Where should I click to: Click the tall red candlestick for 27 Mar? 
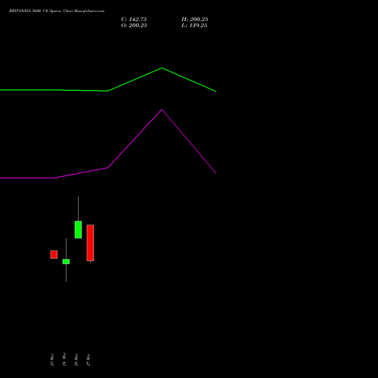point(90,243)
